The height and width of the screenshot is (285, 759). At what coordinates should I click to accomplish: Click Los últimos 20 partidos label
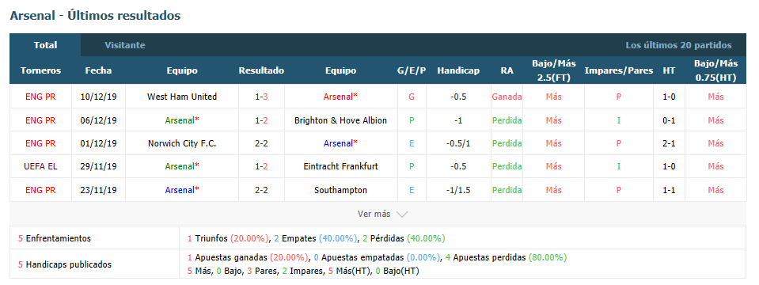tap(678, 45)
